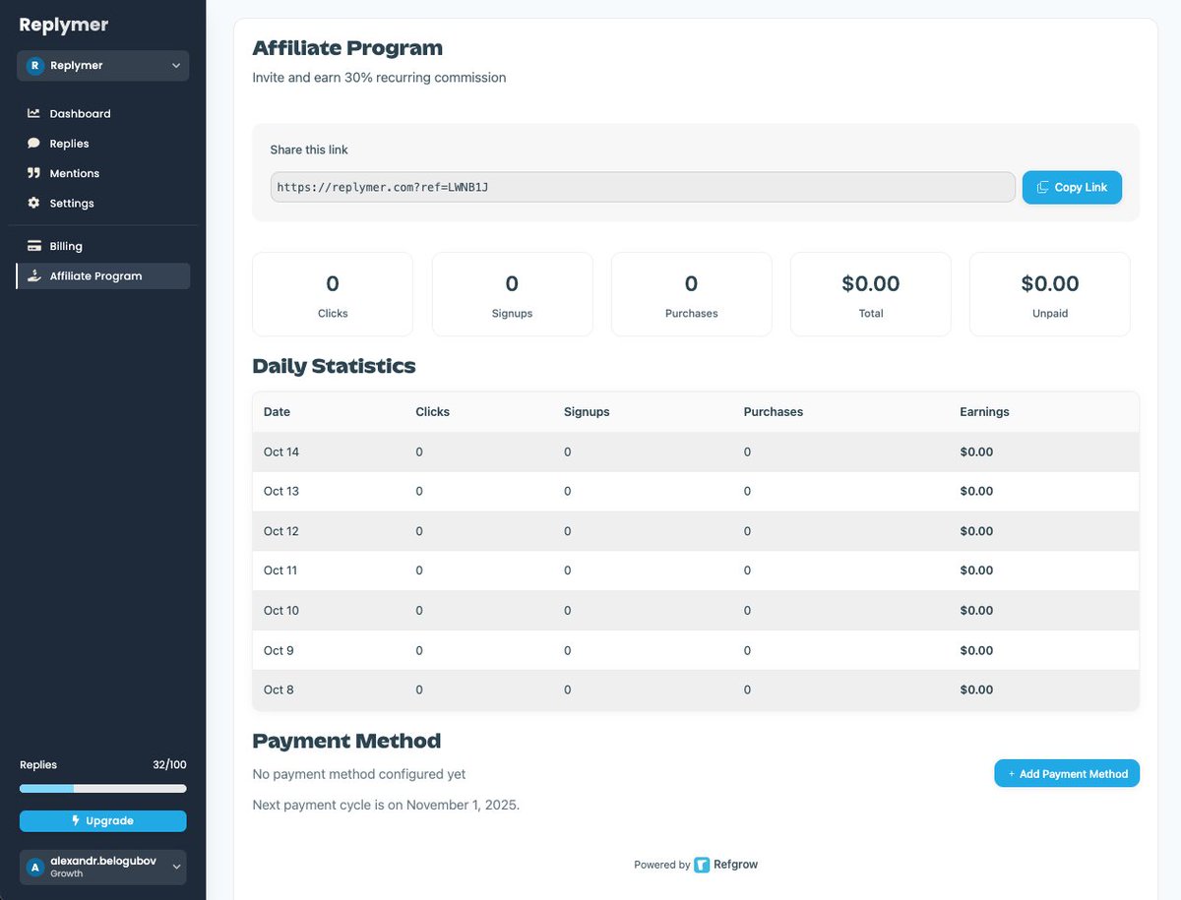The height and width of the screenshot is (900, 1181).
Task: Expand the Replymer workspace switcher
Action: pos(102,65)
